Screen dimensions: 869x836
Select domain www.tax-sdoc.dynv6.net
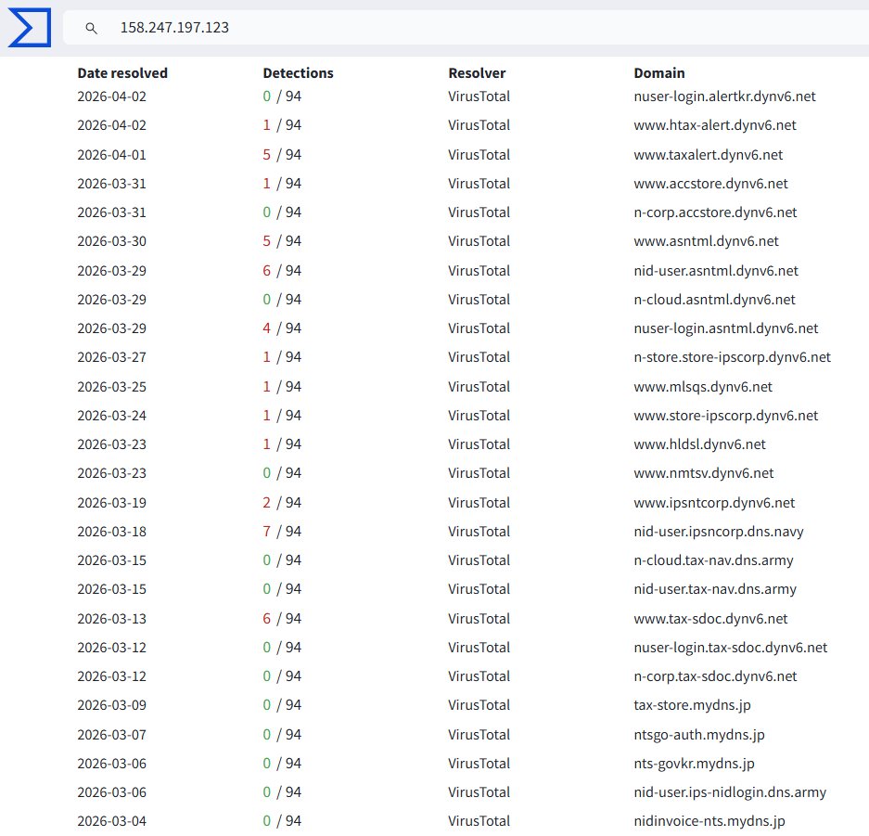(x=710, y=618)
